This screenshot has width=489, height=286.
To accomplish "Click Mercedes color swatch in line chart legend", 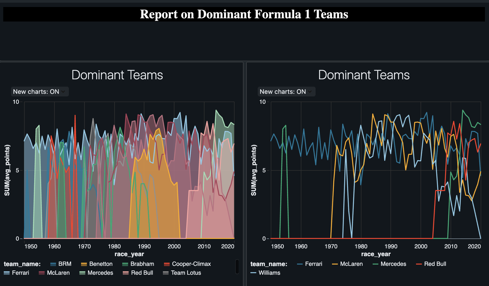I will pyautogui.click(x=375, y=264).
